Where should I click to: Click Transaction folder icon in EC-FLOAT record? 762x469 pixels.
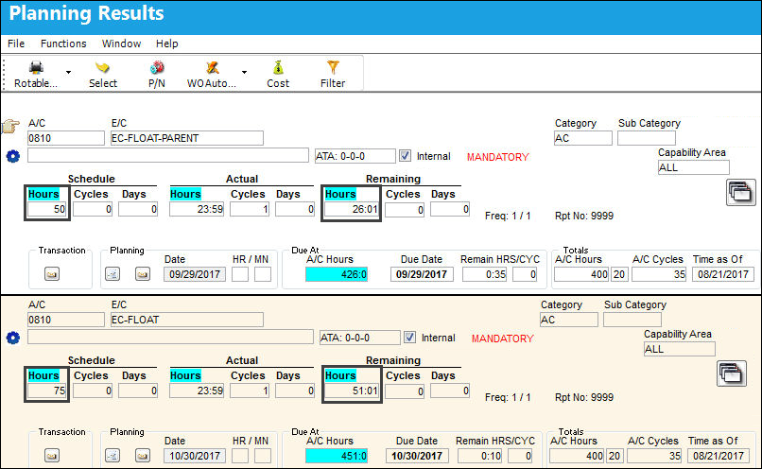pos(52,456)
